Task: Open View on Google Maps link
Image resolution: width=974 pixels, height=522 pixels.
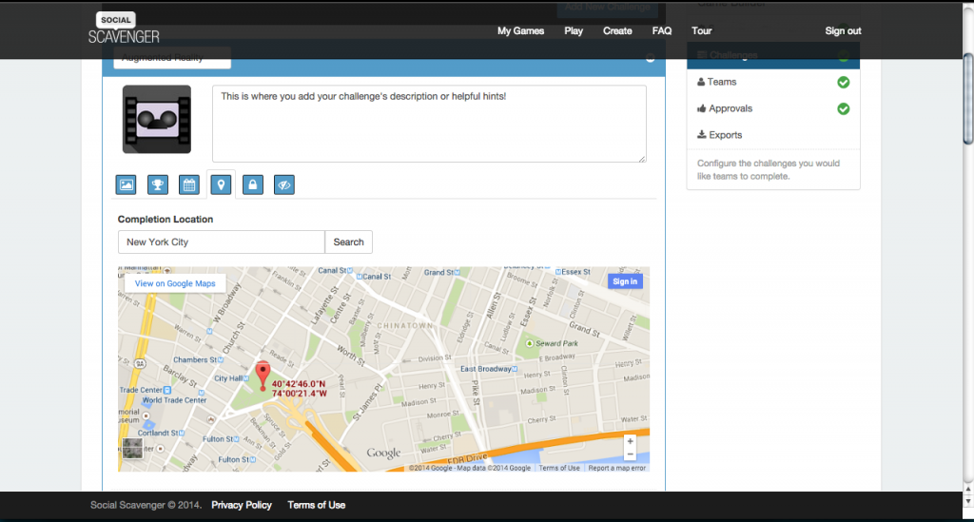Action: pyautogui.click(x=175, y=283)
